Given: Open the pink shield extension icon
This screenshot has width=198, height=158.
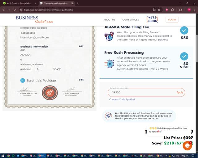Looking at the screenshot, I should point(167,10).
